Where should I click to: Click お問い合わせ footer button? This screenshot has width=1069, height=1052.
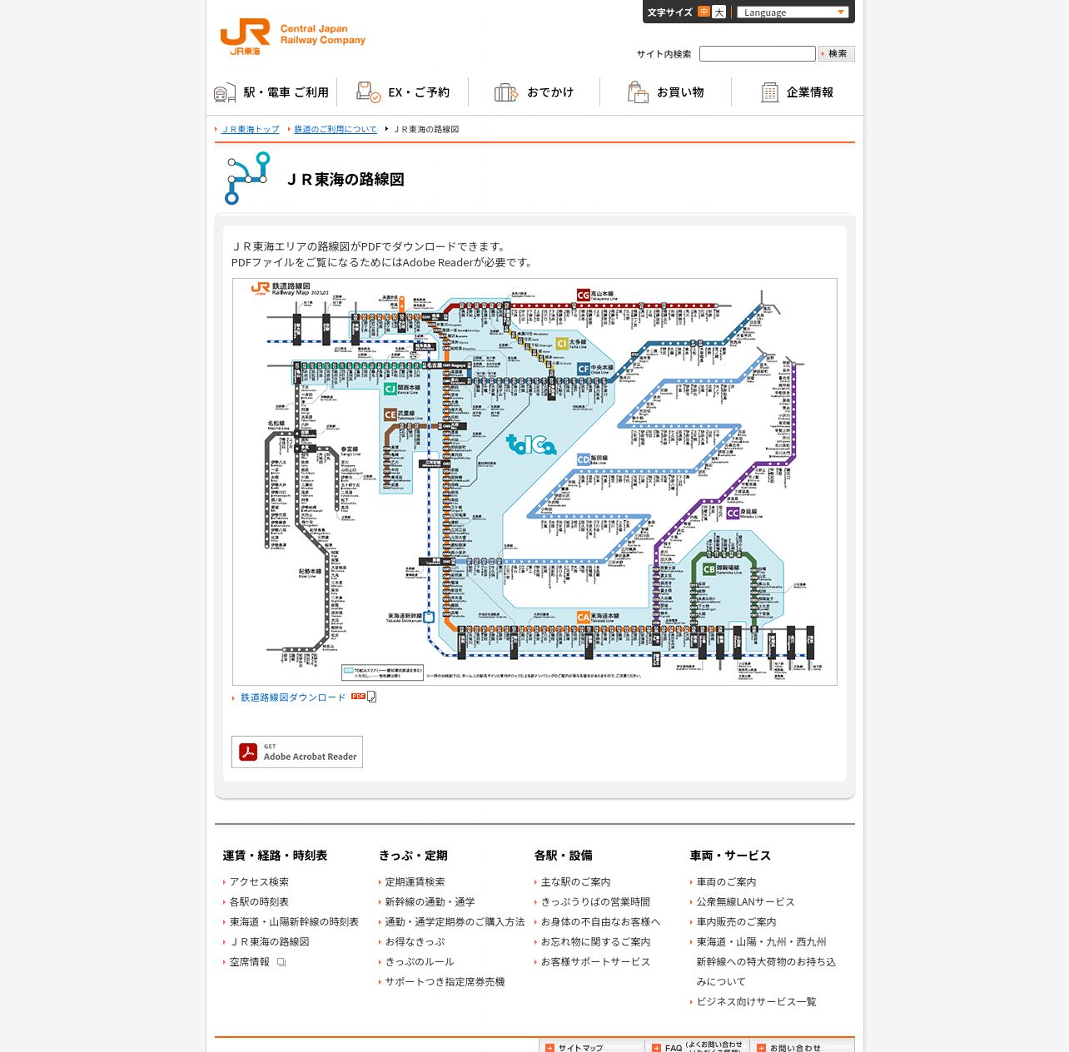click(802, 1047)
